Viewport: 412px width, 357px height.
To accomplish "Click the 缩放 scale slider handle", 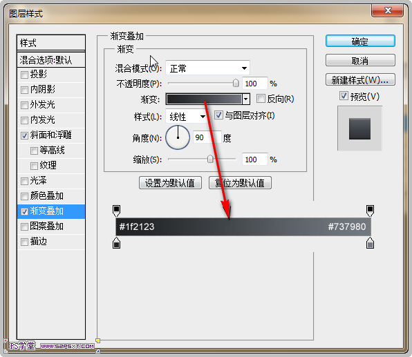I will [x=210, y=159].
